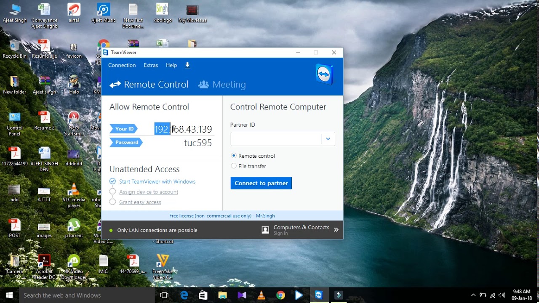Click the Your ID number 192.168.43.139

click(x=183, y=129)
